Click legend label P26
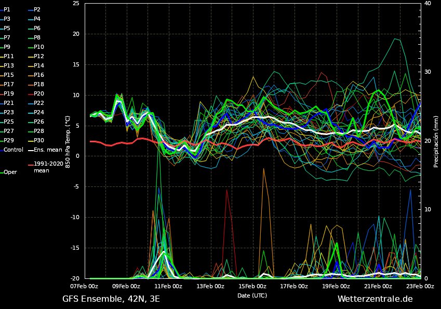This screenshot has height=309, width=441. (x=36, y=122)
